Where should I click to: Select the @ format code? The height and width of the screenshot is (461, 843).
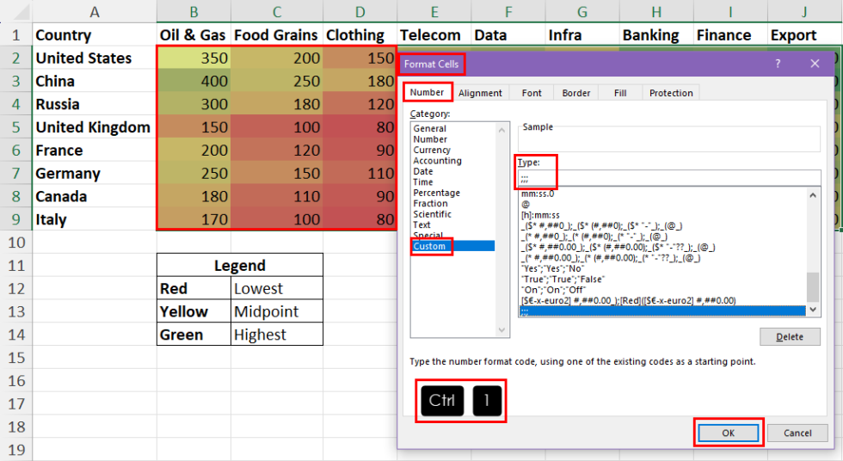(526, 204)
